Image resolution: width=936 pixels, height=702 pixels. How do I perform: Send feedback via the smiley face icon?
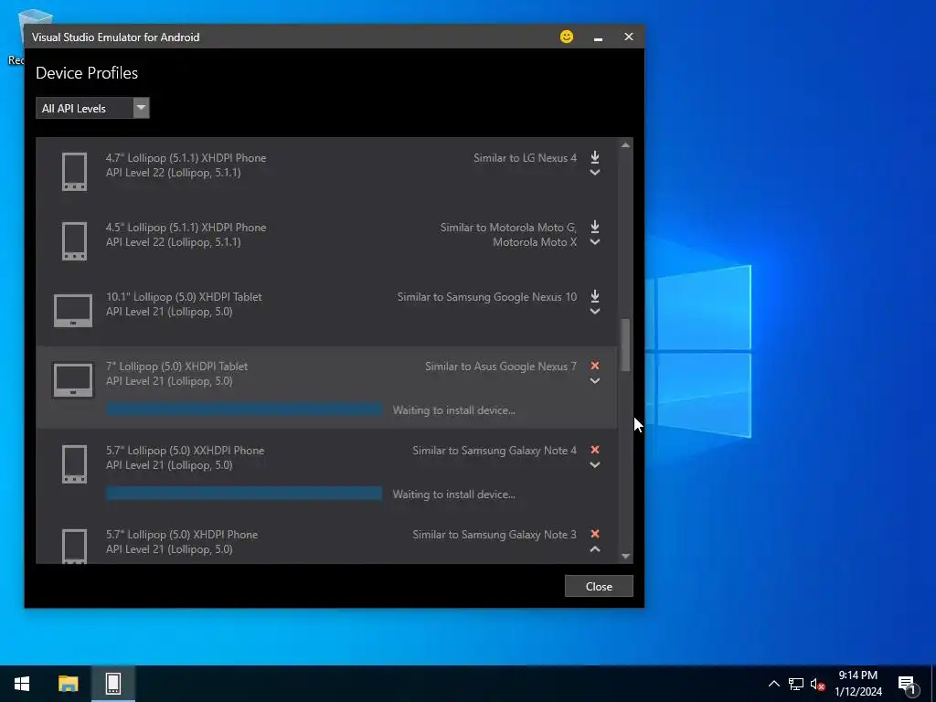click(567, 37)
